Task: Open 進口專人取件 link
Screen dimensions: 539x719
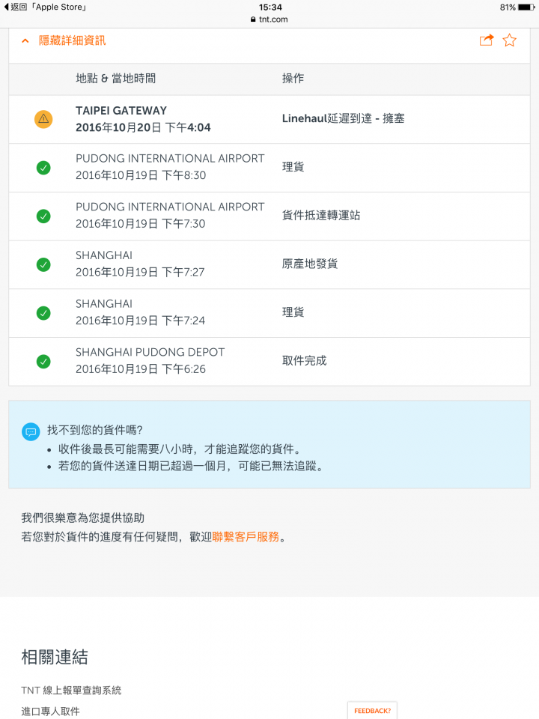Action: 50,712
